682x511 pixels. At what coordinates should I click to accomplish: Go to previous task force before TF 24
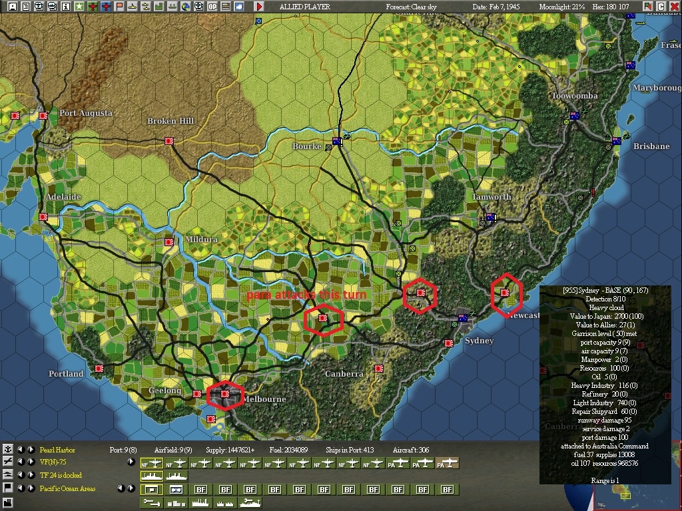[21, 475]
